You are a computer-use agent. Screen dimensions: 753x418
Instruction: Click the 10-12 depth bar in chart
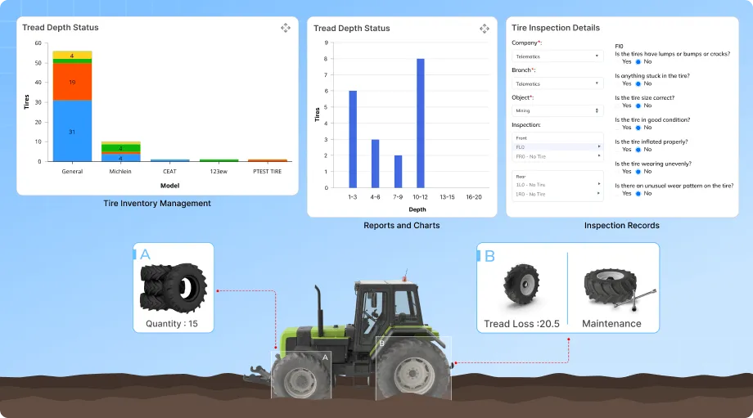[420, 123]
